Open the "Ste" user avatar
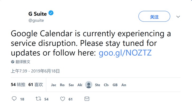This screenshot has height=106, width=192. point(98,85)
